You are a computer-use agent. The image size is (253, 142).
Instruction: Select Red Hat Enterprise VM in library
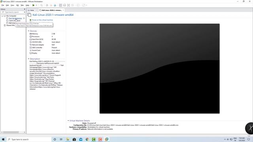pyautogui.click(x=15, y=19)
